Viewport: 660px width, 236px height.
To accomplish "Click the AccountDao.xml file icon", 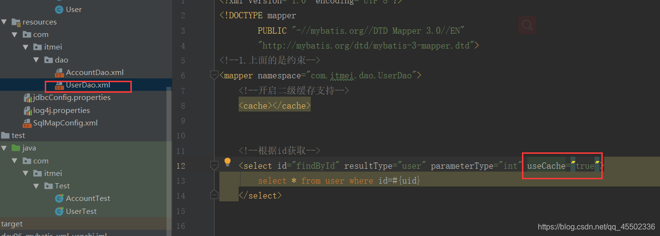I will pos(59,73).
